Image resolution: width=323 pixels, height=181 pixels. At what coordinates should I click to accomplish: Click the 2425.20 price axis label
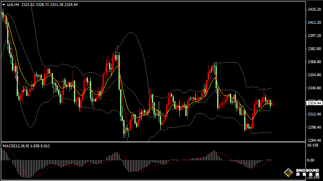[x=314, y=10]
